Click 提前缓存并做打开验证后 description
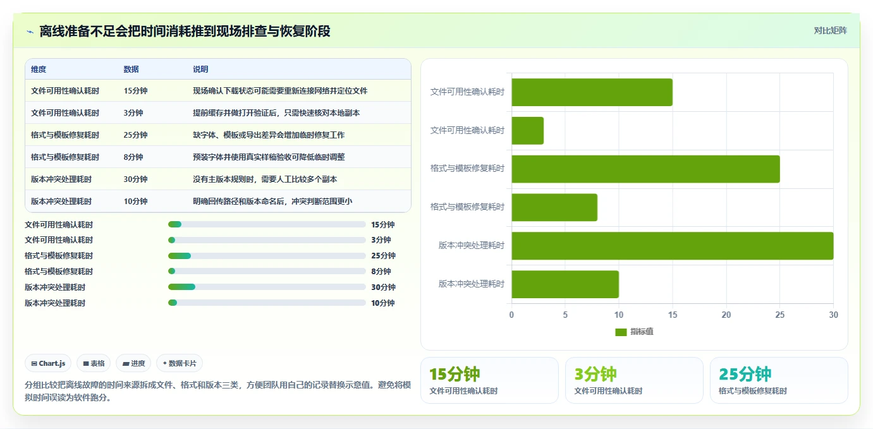This screenshot has width=873, height=429. click(276, 113)
